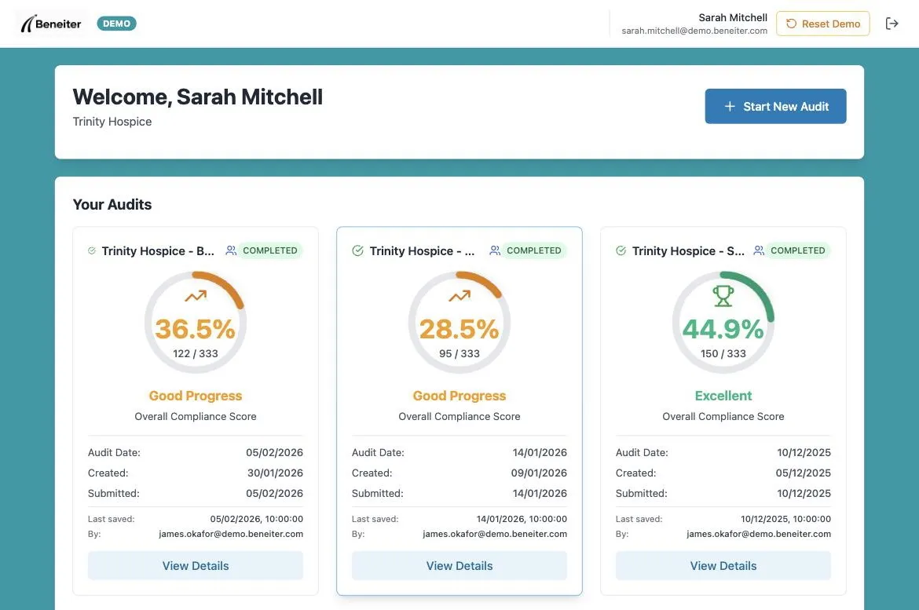Click the last saved time '05/02/2026, 10:00:00'
Screen dimensions: 919x610
[257, 519]
